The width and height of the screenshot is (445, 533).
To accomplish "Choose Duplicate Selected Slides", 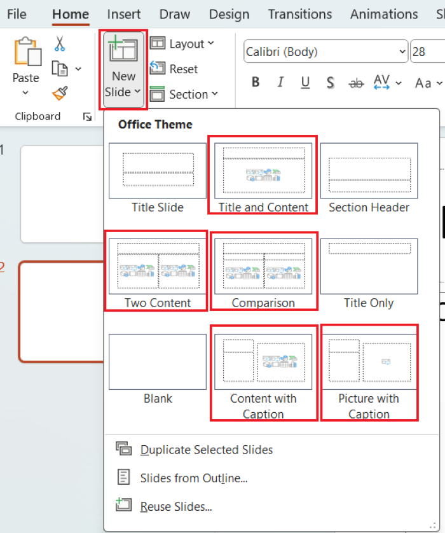I will click(x=206, y=450).
